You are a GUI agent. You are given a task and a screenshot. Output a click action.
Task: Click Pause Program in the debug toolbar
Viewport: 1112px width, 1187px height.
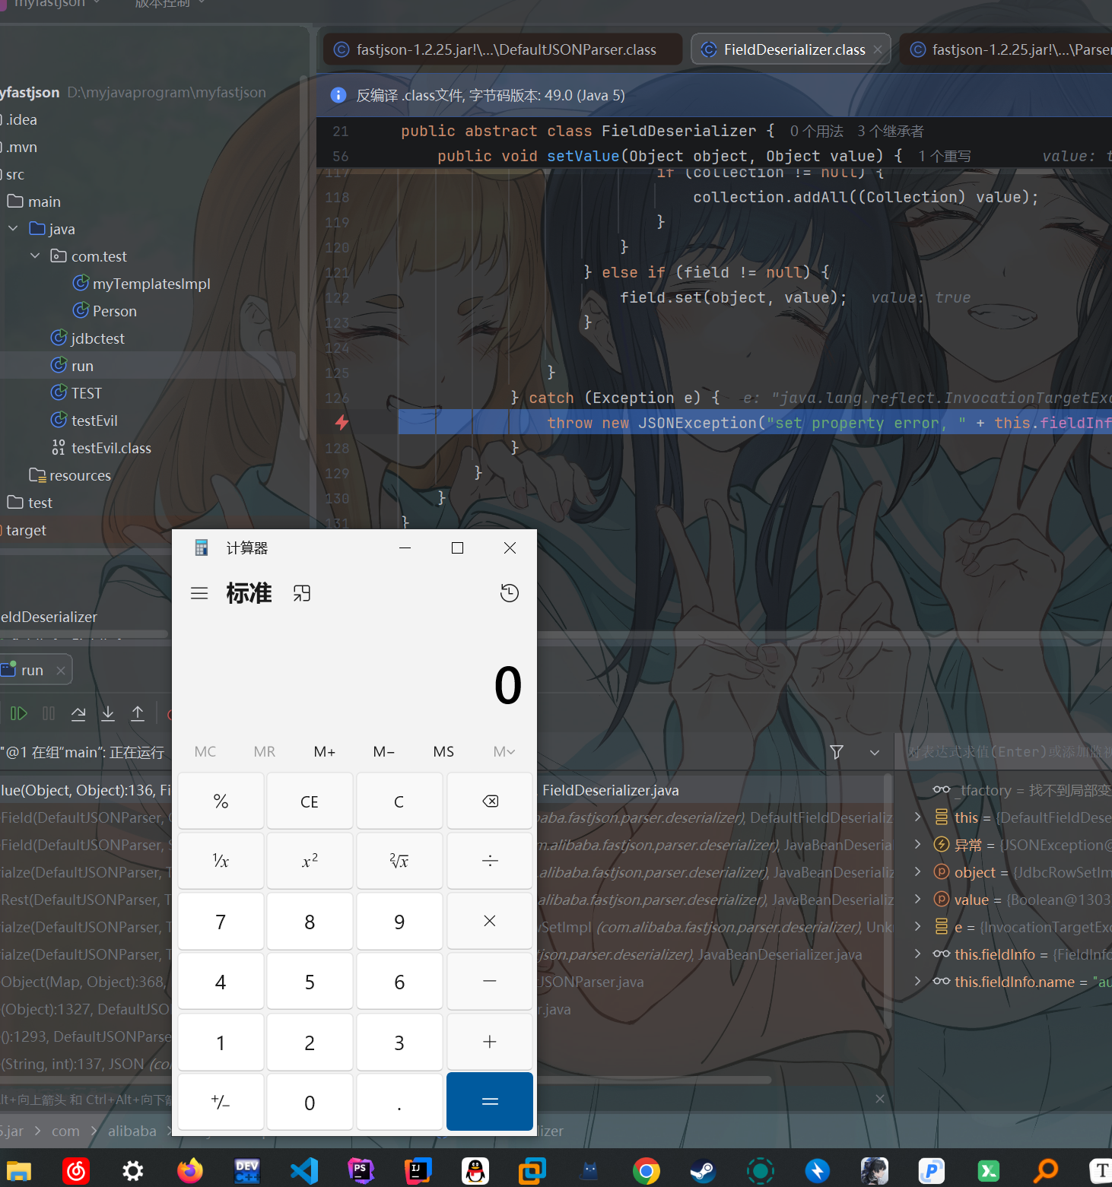(49, 713)
